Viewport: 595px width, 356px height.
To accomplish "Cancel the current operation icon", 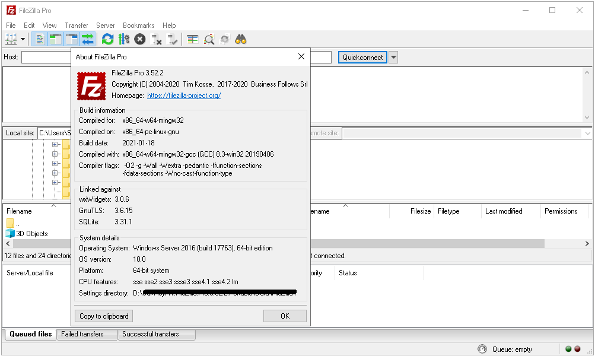I will (x=140, y=39).
